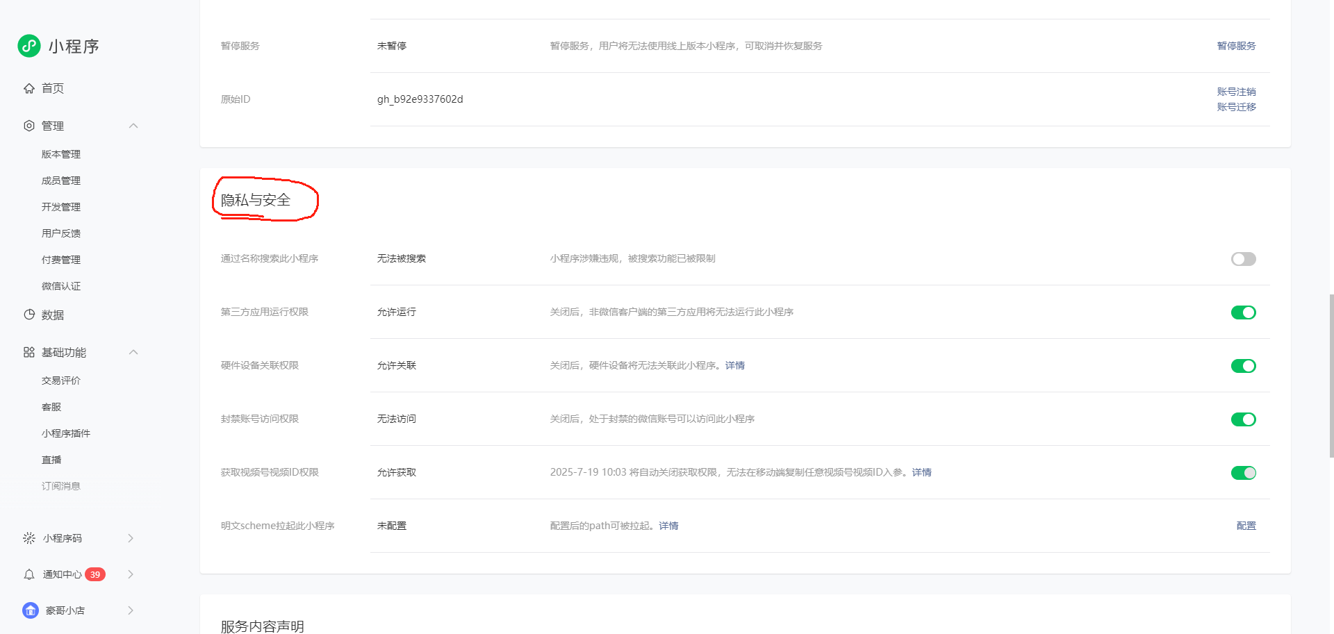
Task: Click the 暂停服务 link on the right
Action: click(1236, 46)
